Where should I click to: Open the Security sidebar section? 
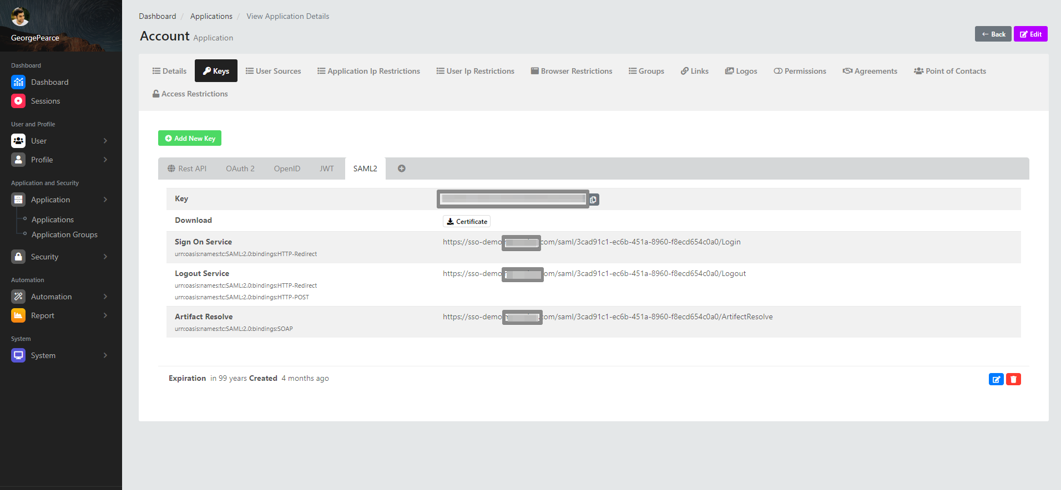[44, 257]
